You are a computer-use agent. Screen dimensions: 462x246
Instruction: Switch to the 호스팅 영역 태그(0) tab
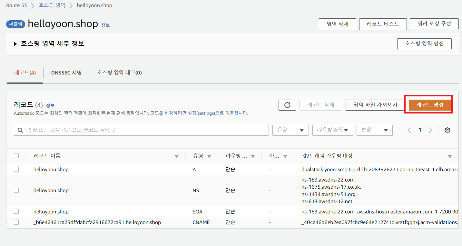tap(120, 73)
